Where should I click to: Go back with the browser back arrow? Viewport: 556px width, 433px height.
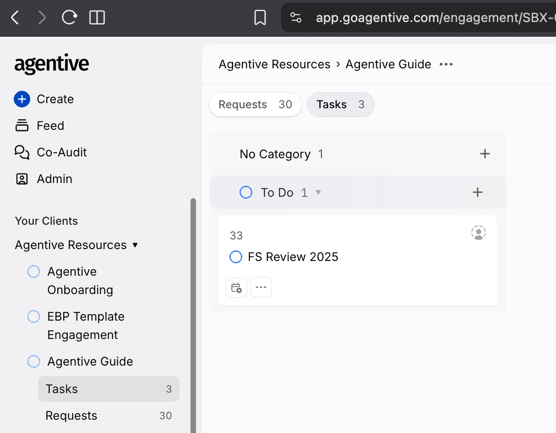click(x=15, y=18)
